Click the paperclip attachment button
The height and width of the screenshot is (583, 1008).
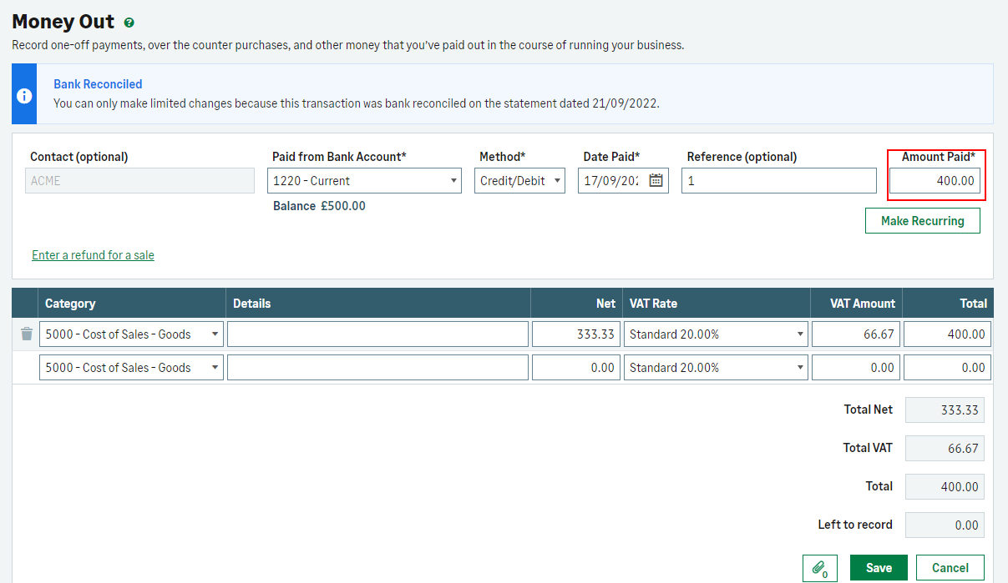[819, 568]
